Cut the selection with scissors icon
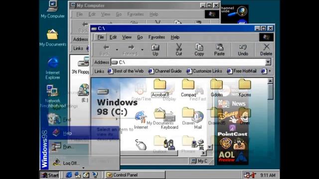 point(179,50)
